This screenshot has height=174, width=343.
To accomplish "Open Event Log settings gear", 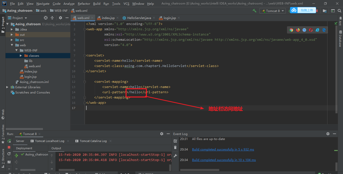I will (x=328, y=134).
